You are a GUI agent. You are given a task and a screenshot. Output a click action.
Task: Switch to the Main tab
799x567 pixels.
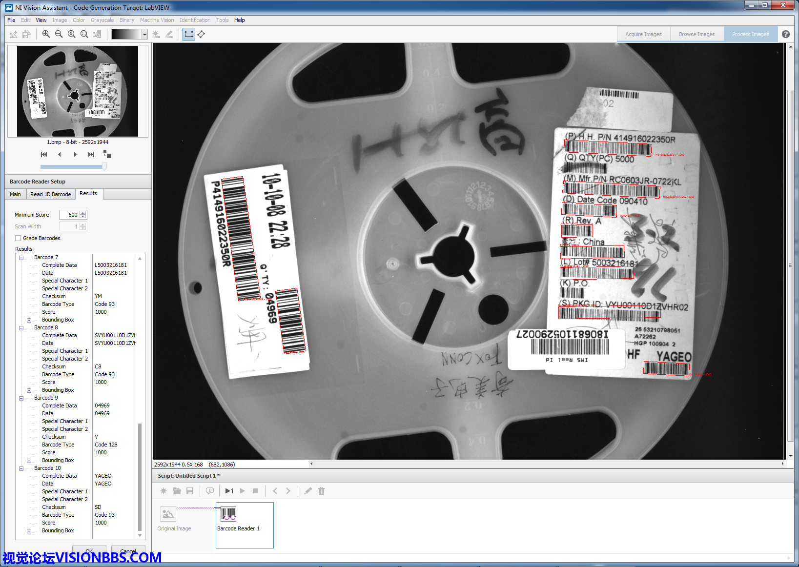(15, 194)
